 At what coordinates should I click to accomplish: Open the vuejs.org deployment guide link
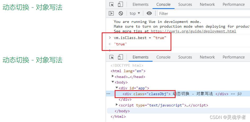coord(193,31)
